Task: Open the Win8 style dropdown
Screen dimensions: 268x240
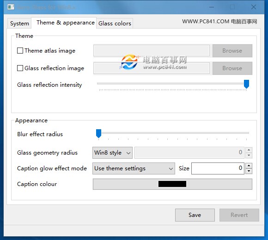Action: click(112, 153)
